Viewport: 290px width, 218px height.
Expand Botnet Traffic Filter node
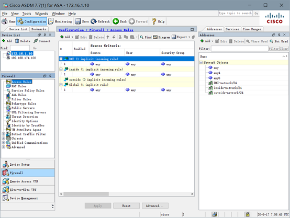pyautogui.click(x=3, y=134)
